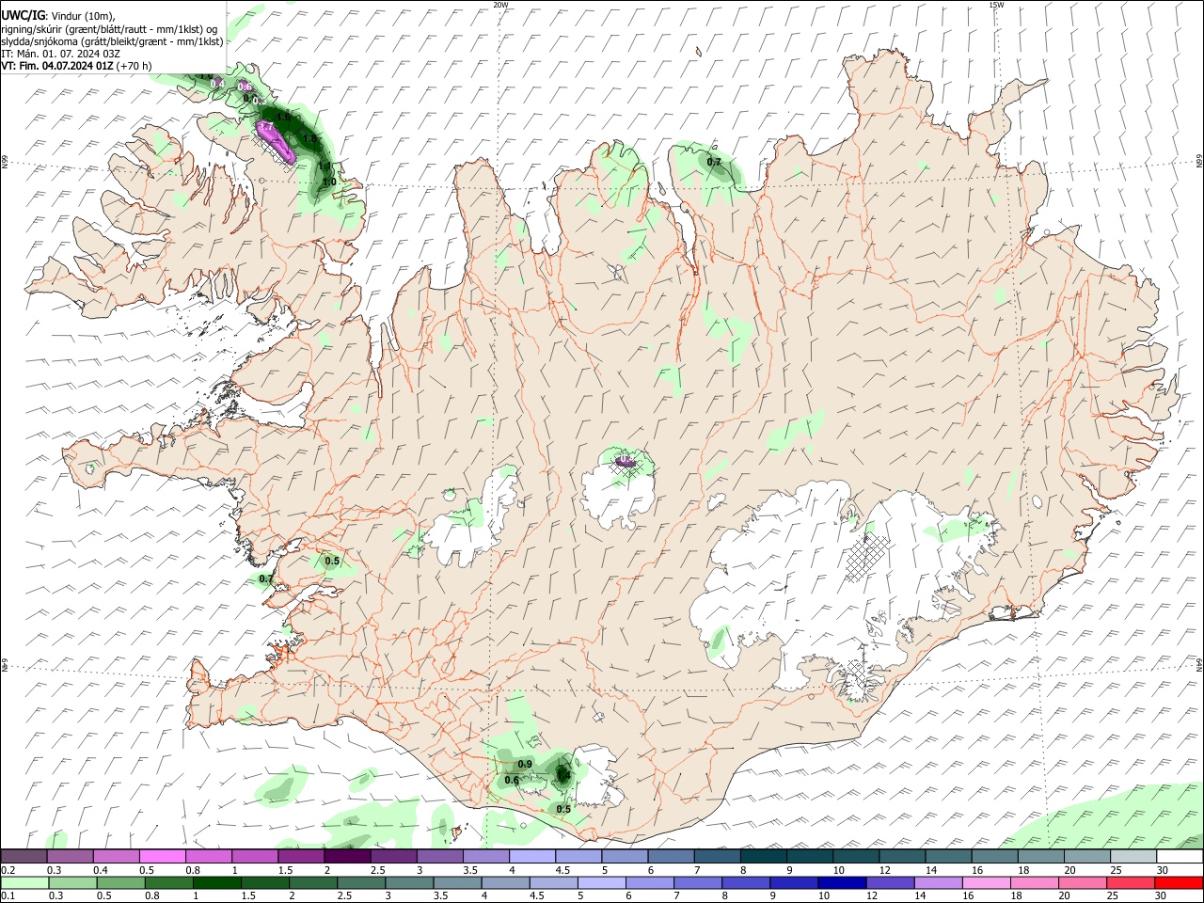Click the 20W longitude label
This screenshot has width=1204, height=903.
pos(501,5)
